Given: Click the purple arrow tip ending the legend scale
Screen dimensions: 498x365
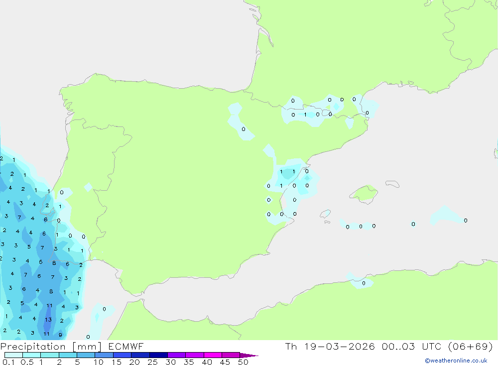Looking at the screenshot, I should coord(249,356).
